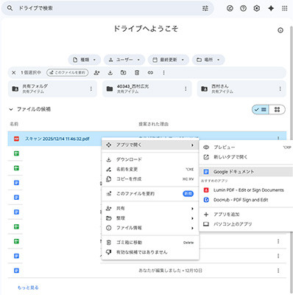The width and height of the screenshot is (293, 295).
Task: Click the download toolbar icon
Action: pos(110,72)
